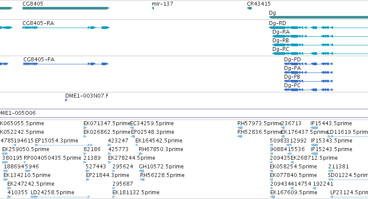Open the CR43415 gene label
The height and width of the screenshot is (199, 368).
259,4
